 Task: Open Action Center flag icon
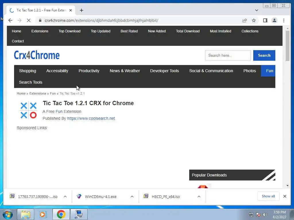pos(258,215)
